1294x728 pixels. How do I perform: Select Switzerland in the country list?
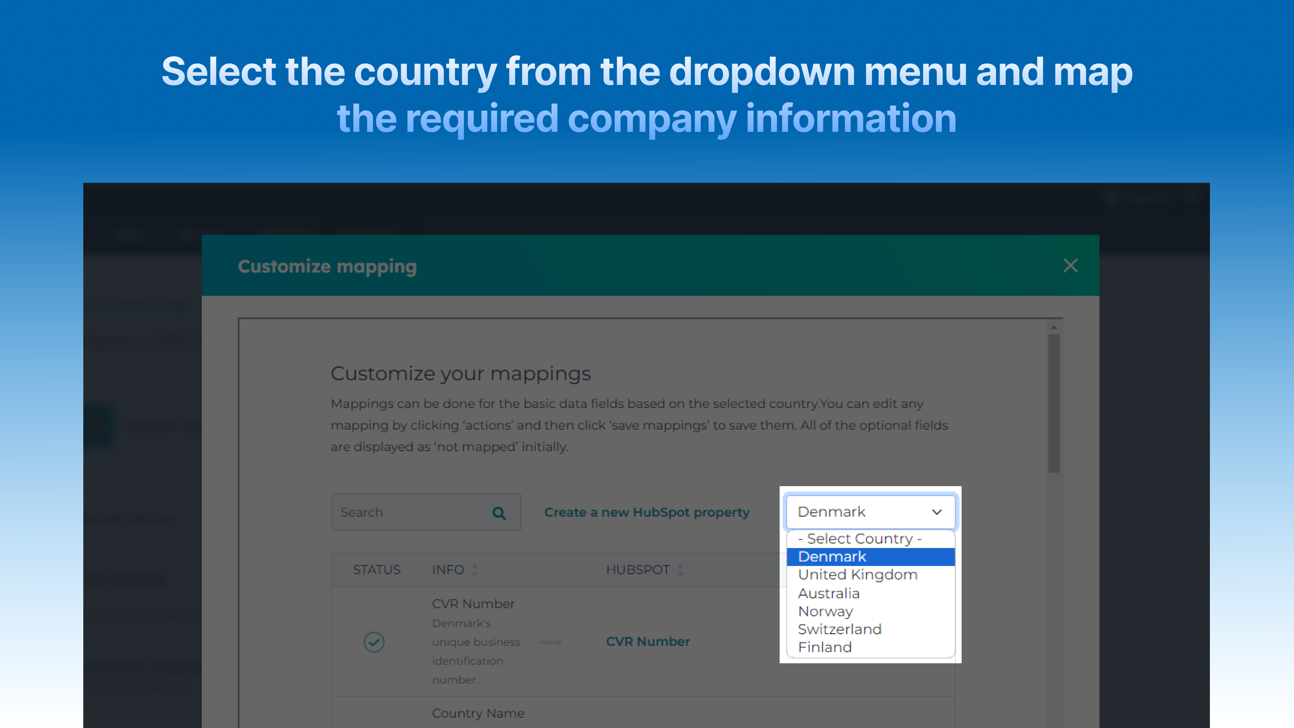tap(870, 630)
